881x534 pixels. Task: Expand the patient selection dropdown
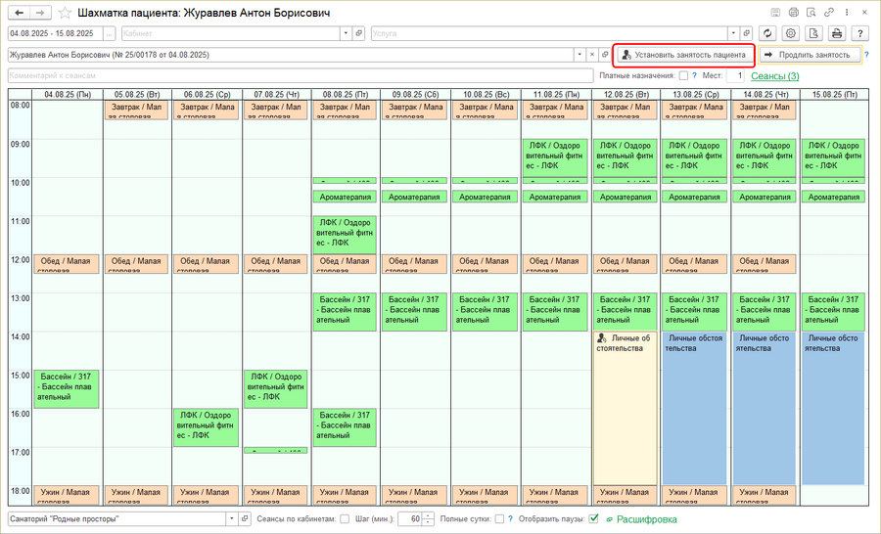pos(580,55)
